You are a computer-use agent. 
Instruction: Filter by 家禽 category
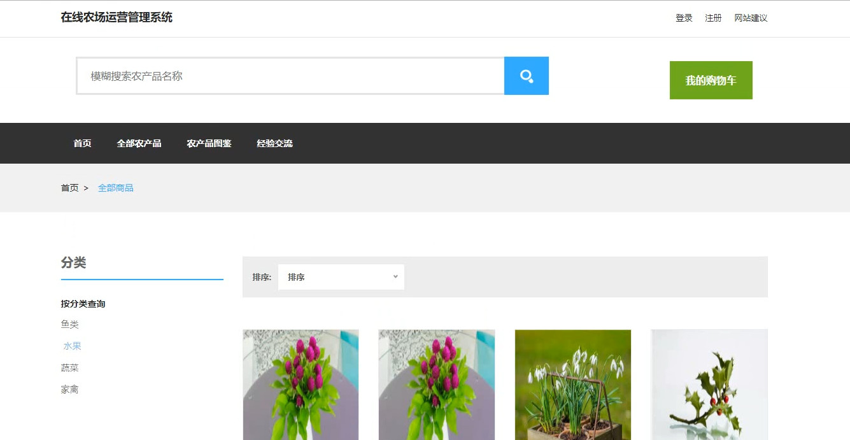pyautogui.click(x=70, y=389)
